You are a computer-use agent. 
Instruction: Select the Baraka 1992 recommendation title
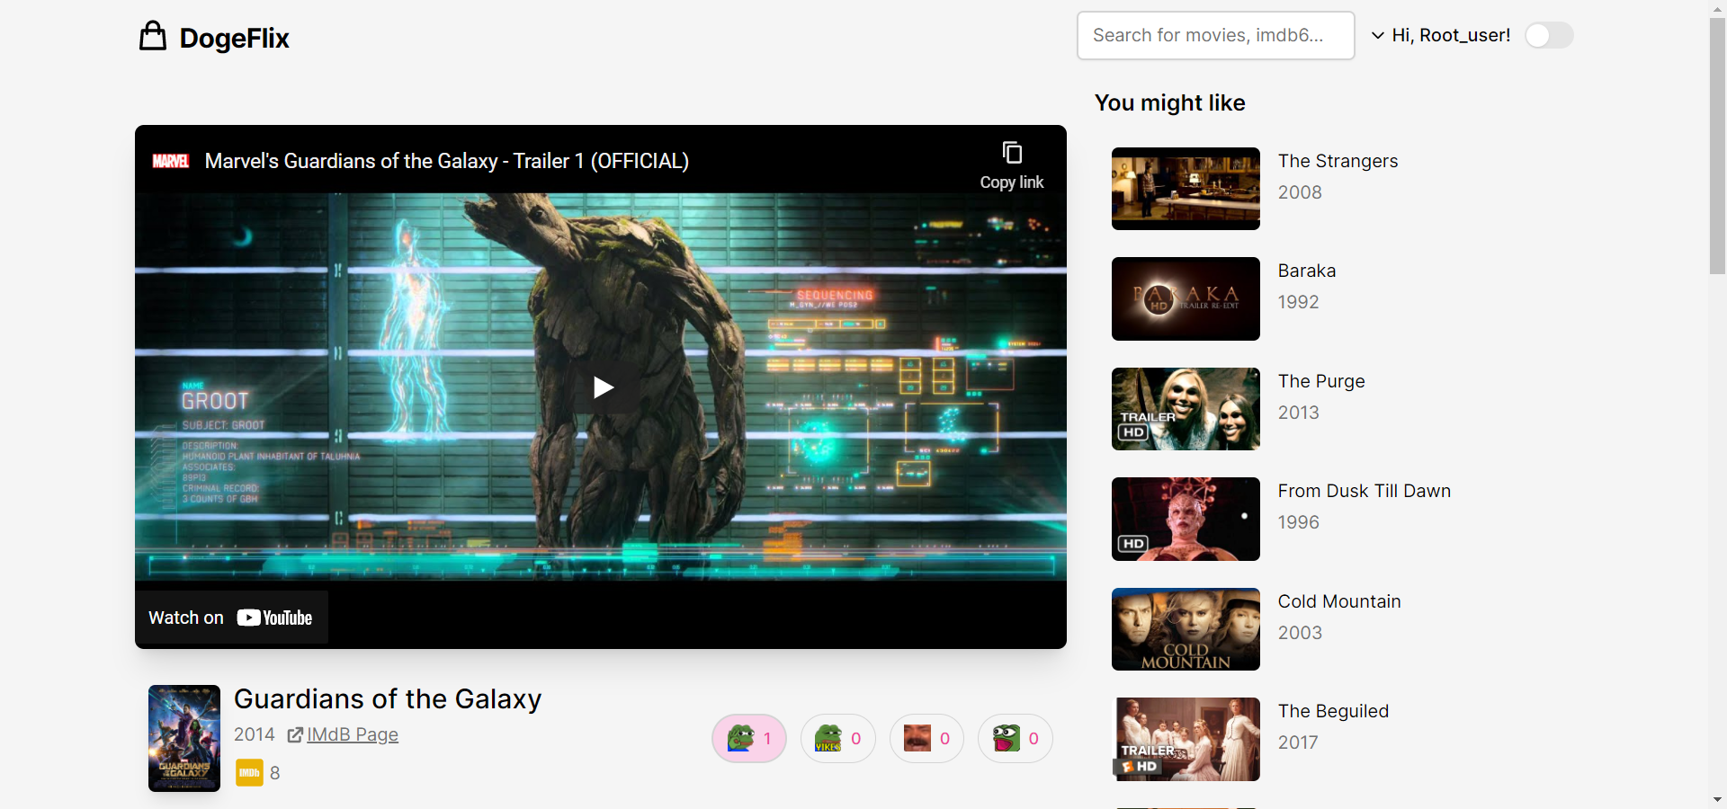1306,271
